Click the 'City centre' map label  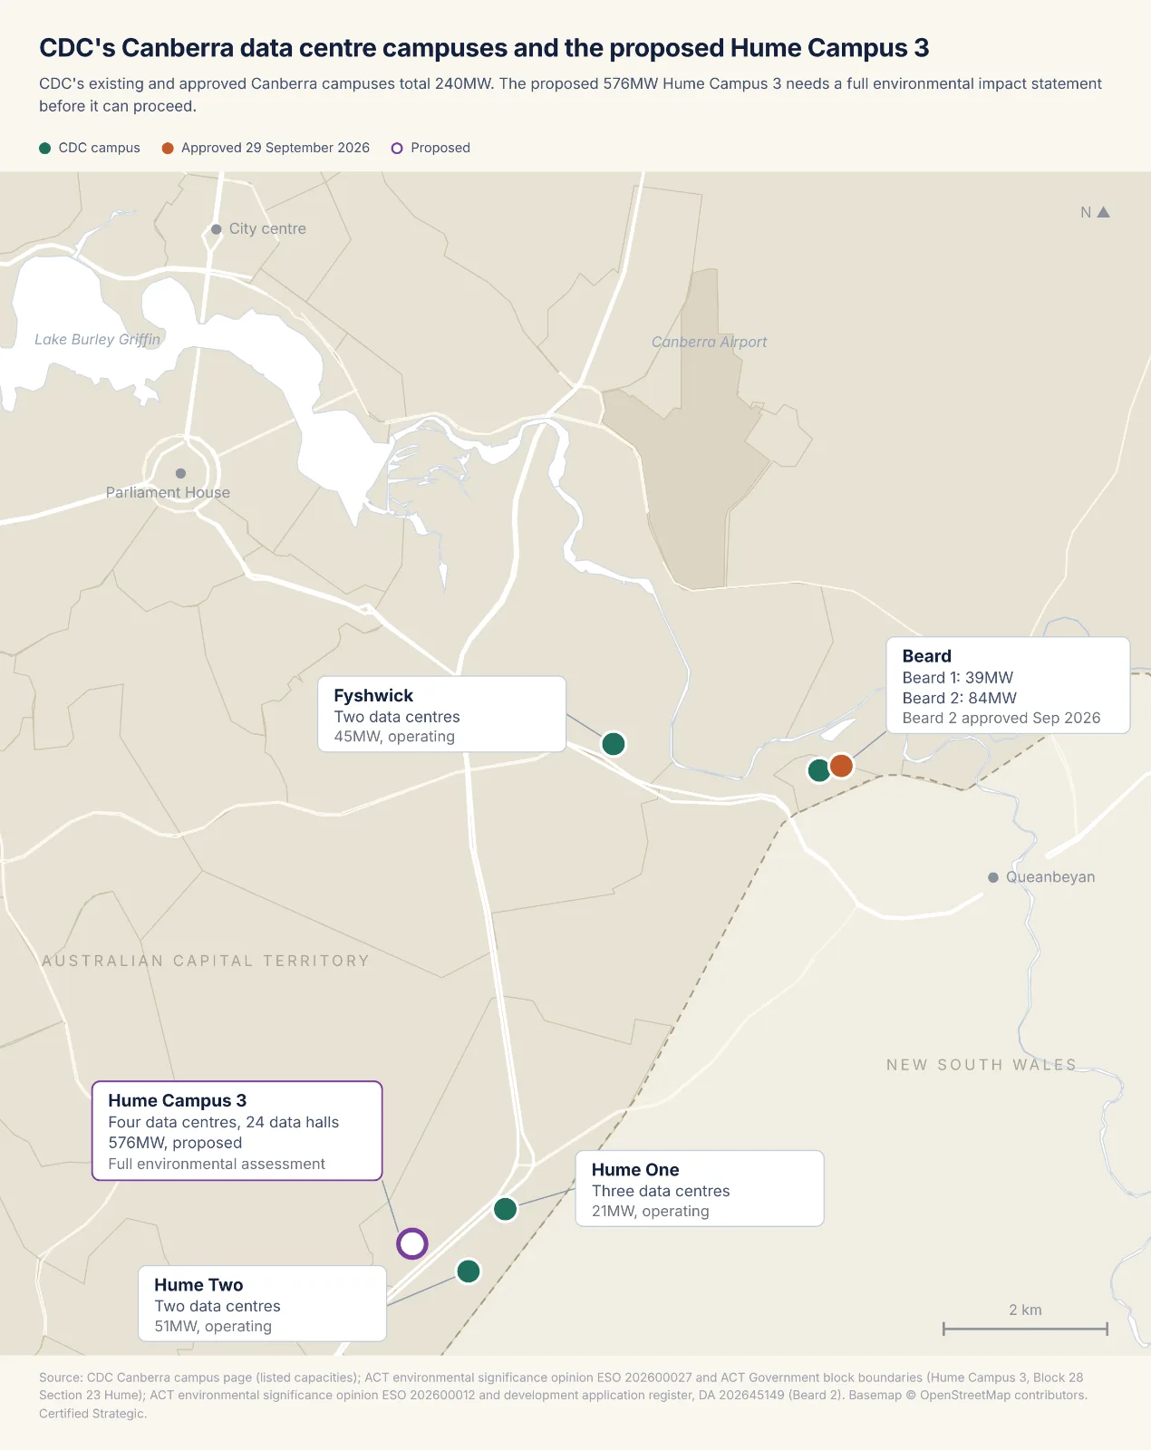coord(267,229)
